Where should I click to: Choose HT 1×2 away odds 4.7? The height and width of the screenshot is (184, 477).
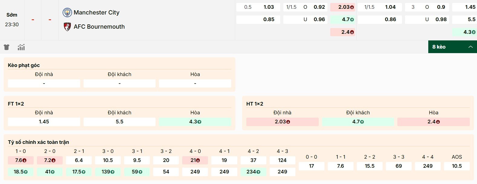[x=358, y=122]
